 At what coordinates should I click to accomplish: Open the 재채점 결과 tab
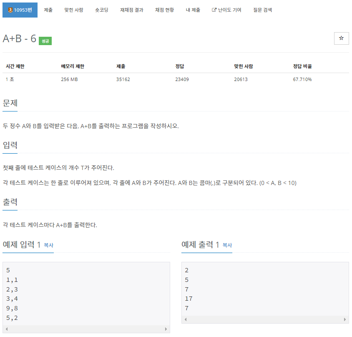pyautogui.click(x=131, y=10)
